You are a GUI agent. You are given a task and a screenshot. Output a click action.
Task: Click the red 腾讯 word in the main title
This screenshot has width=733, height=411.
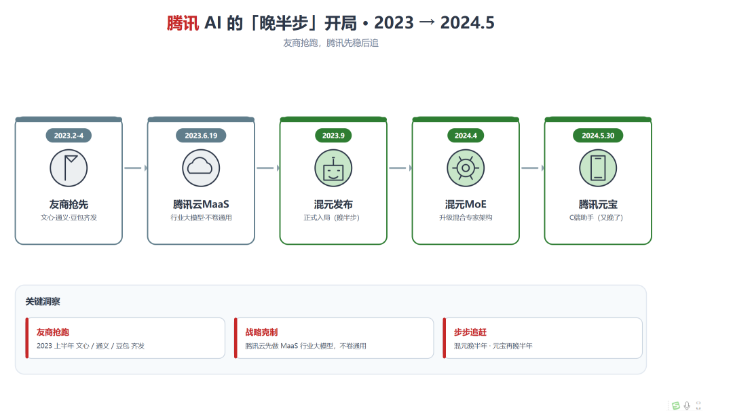(183, 23)
